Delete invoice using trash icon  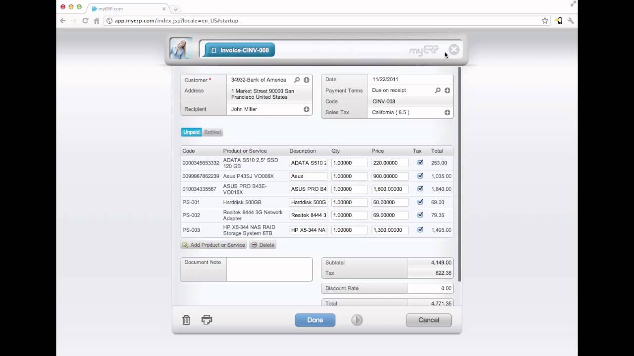[x=186, y=320]
